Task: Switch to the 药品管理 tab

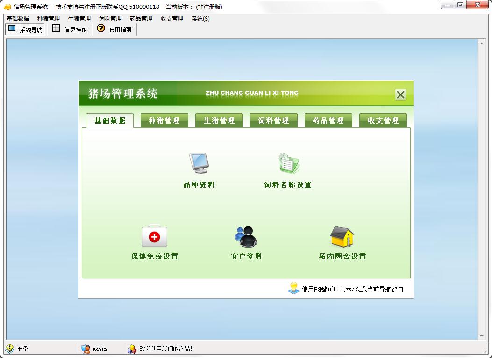Action: (328, 121)
